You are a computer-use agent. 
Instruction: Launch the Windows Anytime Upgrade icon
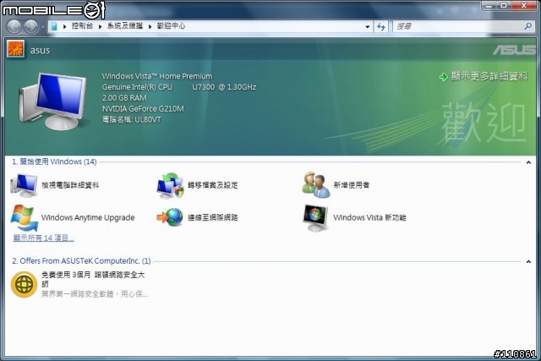click(x=24, y=218)
